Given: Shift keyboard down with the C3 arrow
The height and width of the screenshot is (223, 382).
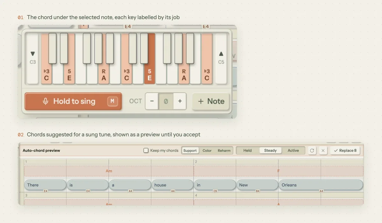Looking at the screenshot, I should [32, 58].
